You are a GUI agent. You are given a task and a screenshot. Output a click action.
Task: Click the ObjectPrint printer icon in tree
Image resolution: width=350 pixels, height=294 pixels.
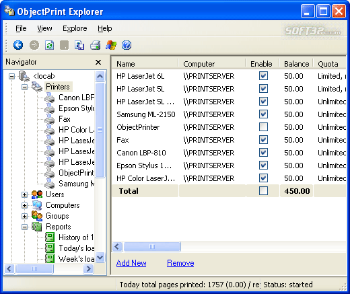(50, 173)
